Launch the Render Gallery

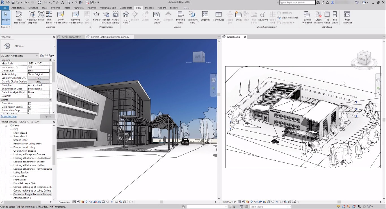[x=115, y=17]
